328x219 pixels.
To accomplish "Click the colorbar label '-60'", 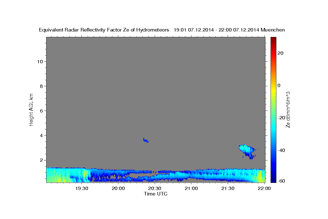I will pyautogui.click(x=282, y=181).
